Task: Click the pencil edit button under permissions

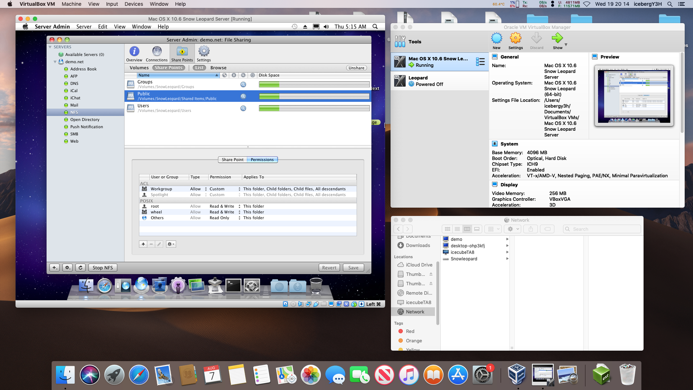Action: (159, 244)
